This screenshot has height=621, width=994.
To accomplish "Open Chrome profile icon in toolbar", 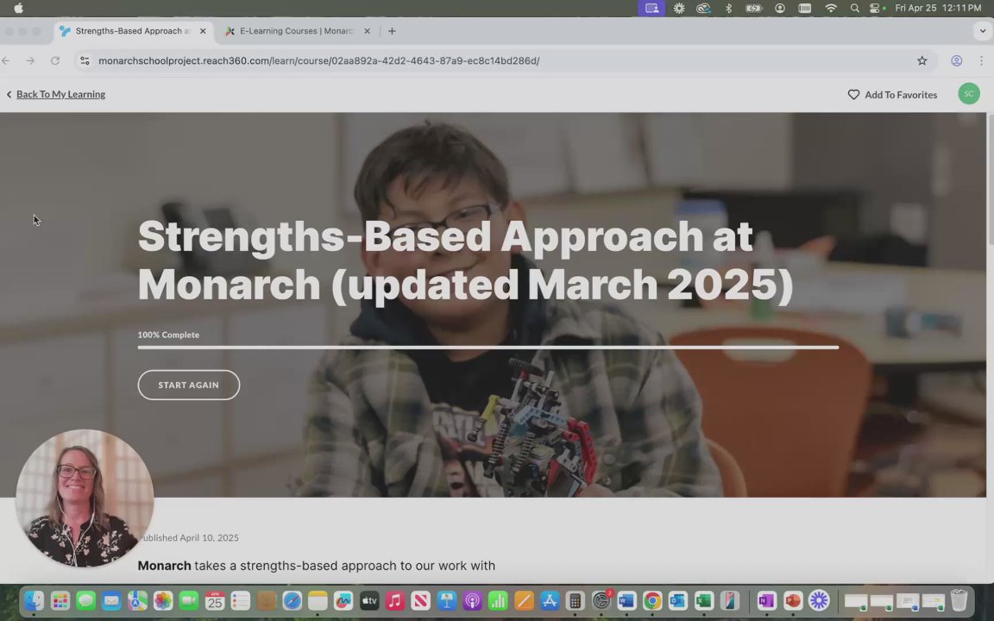I will pyautogui.click(x=956, y=61).
